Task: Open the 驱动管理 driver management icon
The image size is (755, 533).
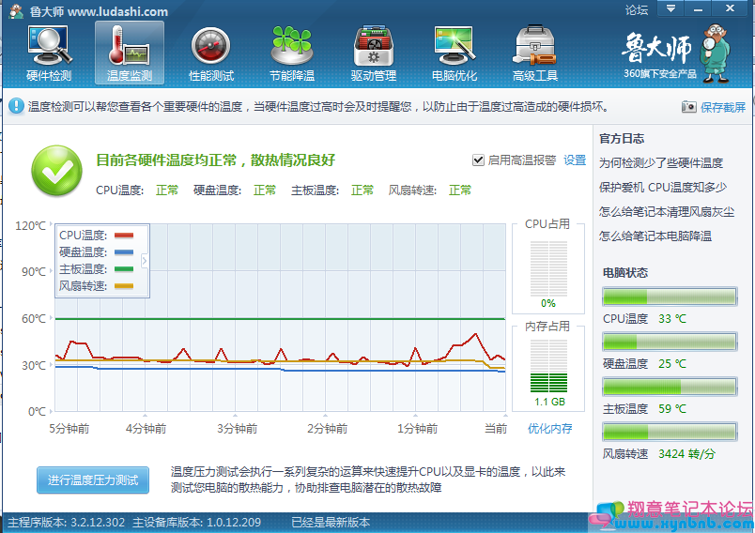Action: [373, 53]
